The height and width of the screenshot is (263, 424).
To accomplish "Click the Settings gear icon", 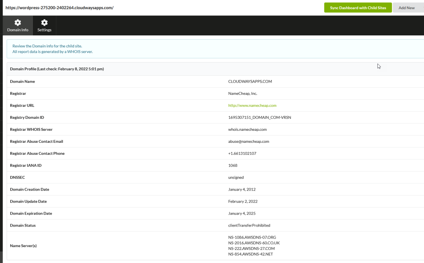I will [44, 23].
